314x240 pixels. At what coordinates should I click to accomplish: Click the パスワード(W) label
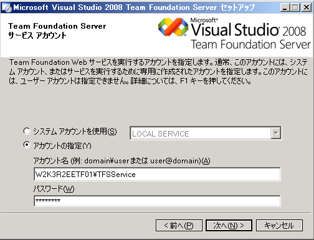click(x=54, y=189)
